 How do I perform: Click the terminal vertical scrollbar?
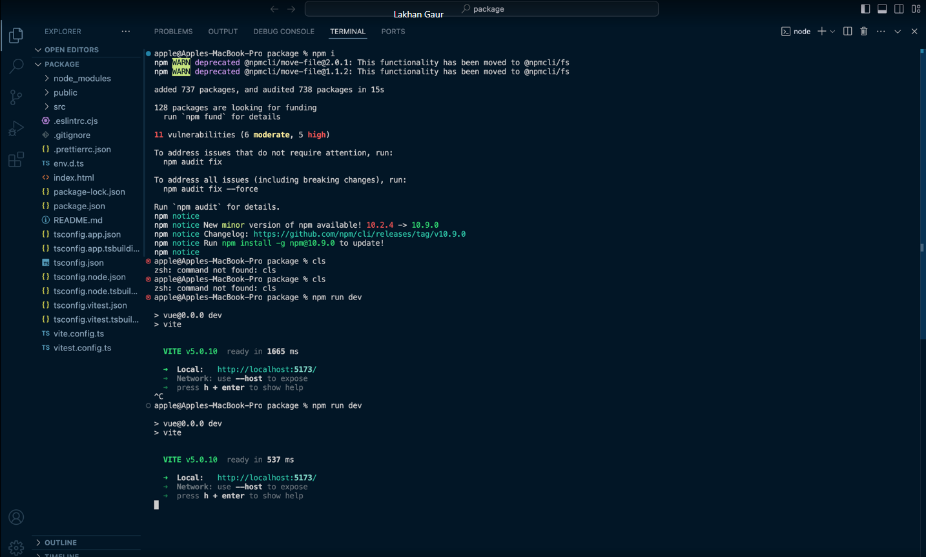pos(921,194)
